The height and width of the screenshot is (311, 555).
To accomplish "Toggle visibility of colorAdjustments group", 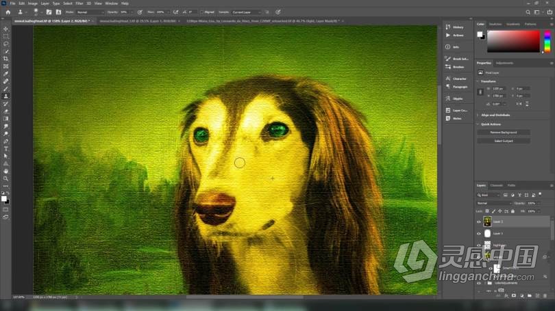I will point(479,283).
